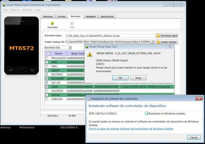Screen dimensions: 205x144
Task: Switch to the Format tab
Action: [x=61, y=16]
